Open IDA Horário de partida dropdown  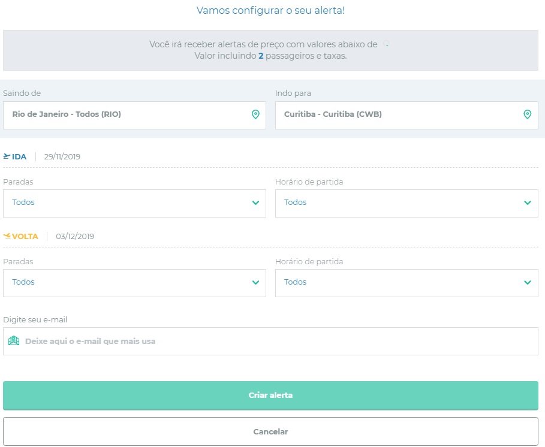[407, 204]
